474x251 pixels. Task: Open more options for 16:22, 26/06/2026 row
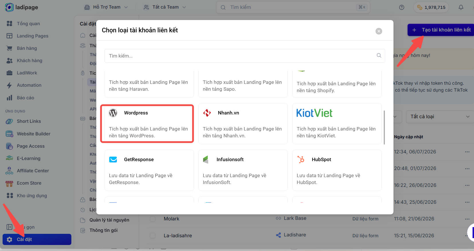tap(467, 185)
